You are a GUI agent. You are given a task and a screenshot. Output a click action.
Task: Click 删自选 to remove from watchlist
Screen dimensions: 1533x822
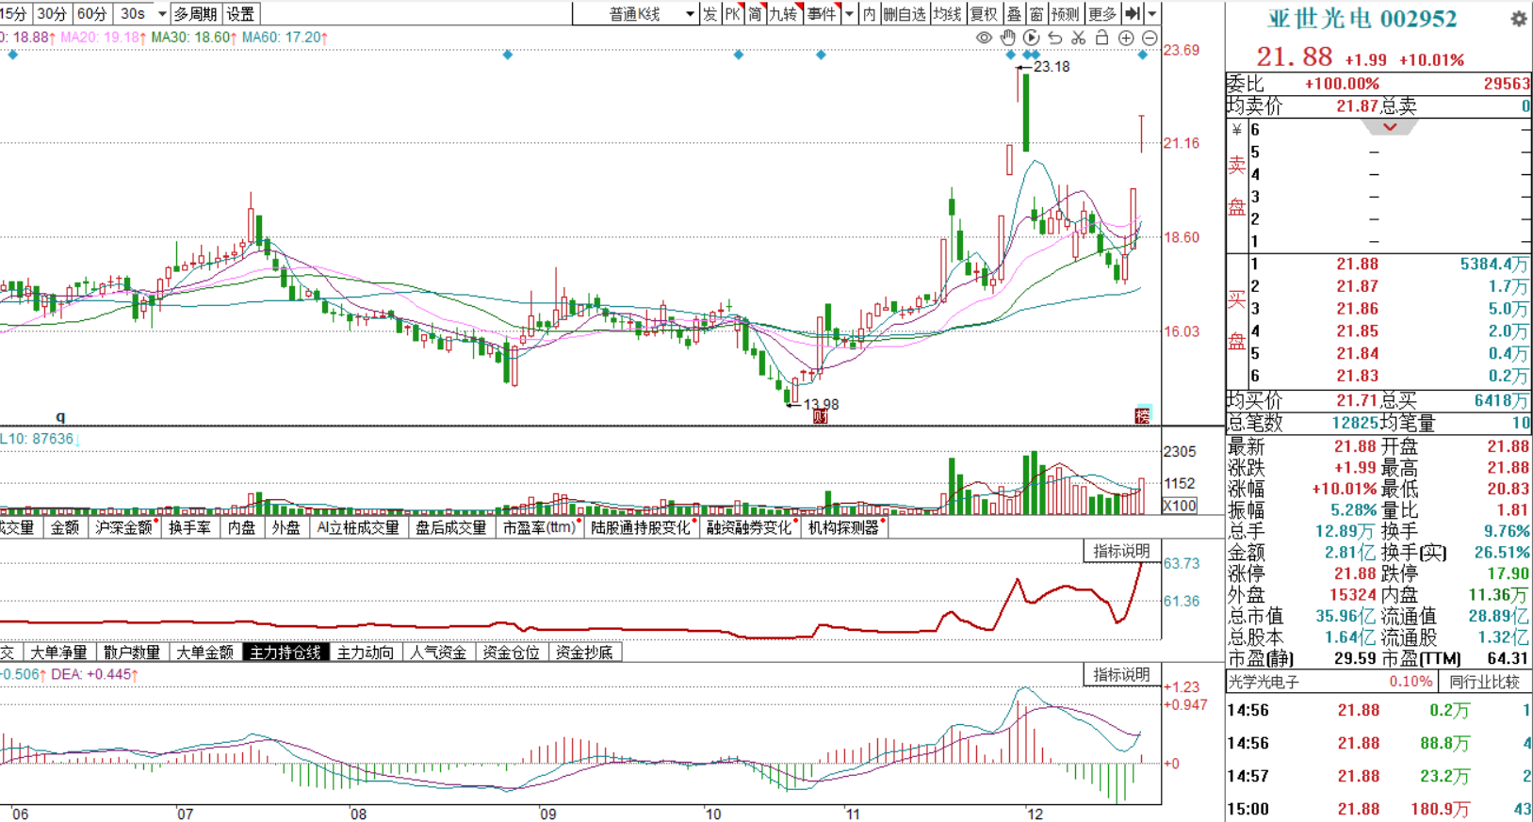(905, 13)
